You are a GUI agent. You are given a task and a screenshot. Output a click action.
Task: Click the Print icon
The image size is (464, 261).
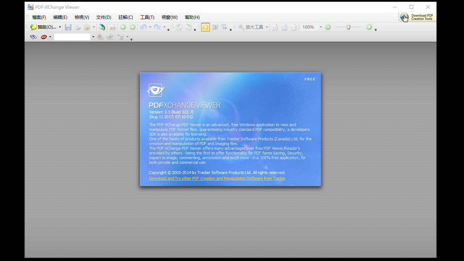click(x=77, y=27)
